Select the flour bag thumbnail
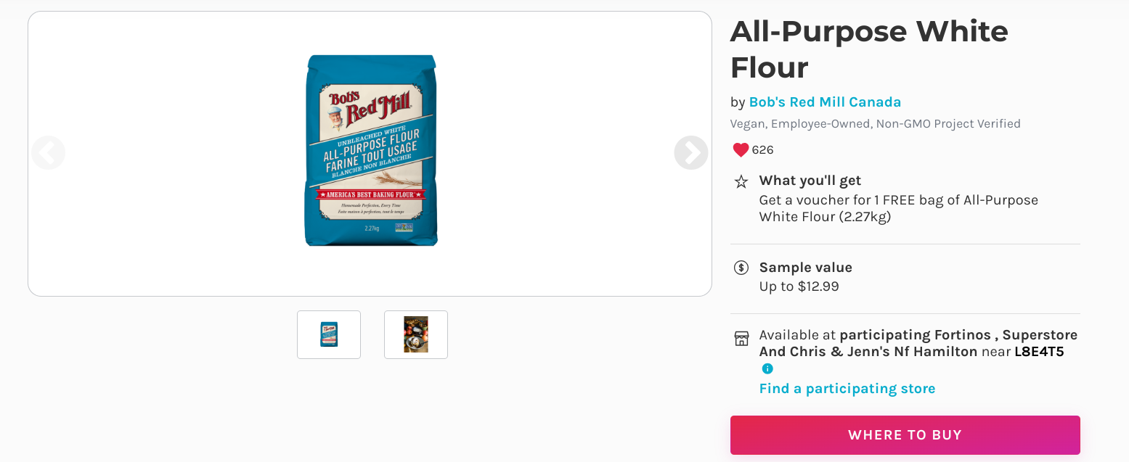This screenshot has height=462, width=1129. coord(329,334)
